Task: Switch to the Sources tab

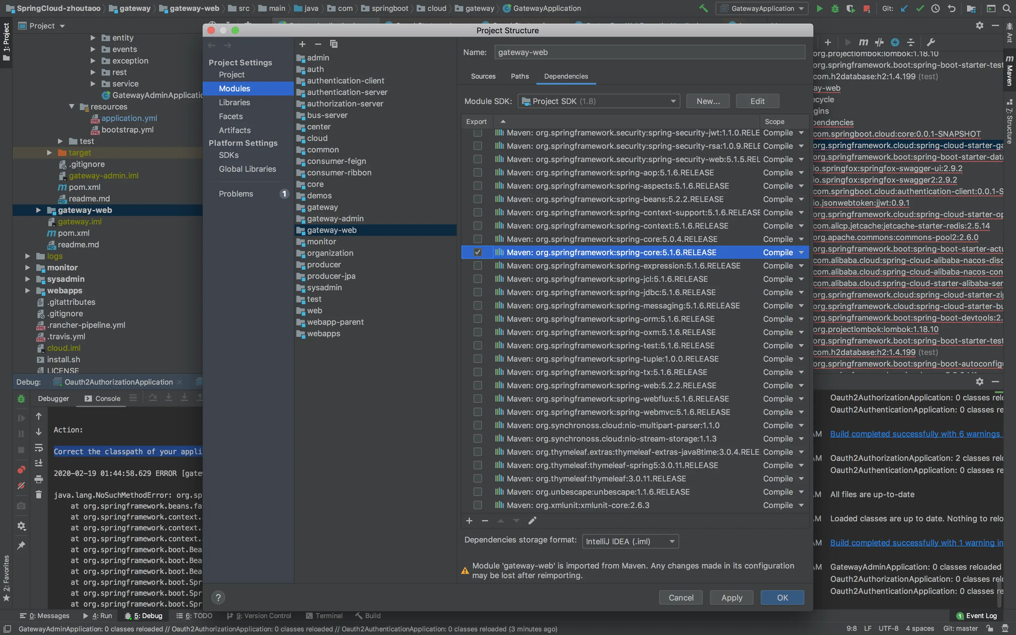Action: click(483, 76)
